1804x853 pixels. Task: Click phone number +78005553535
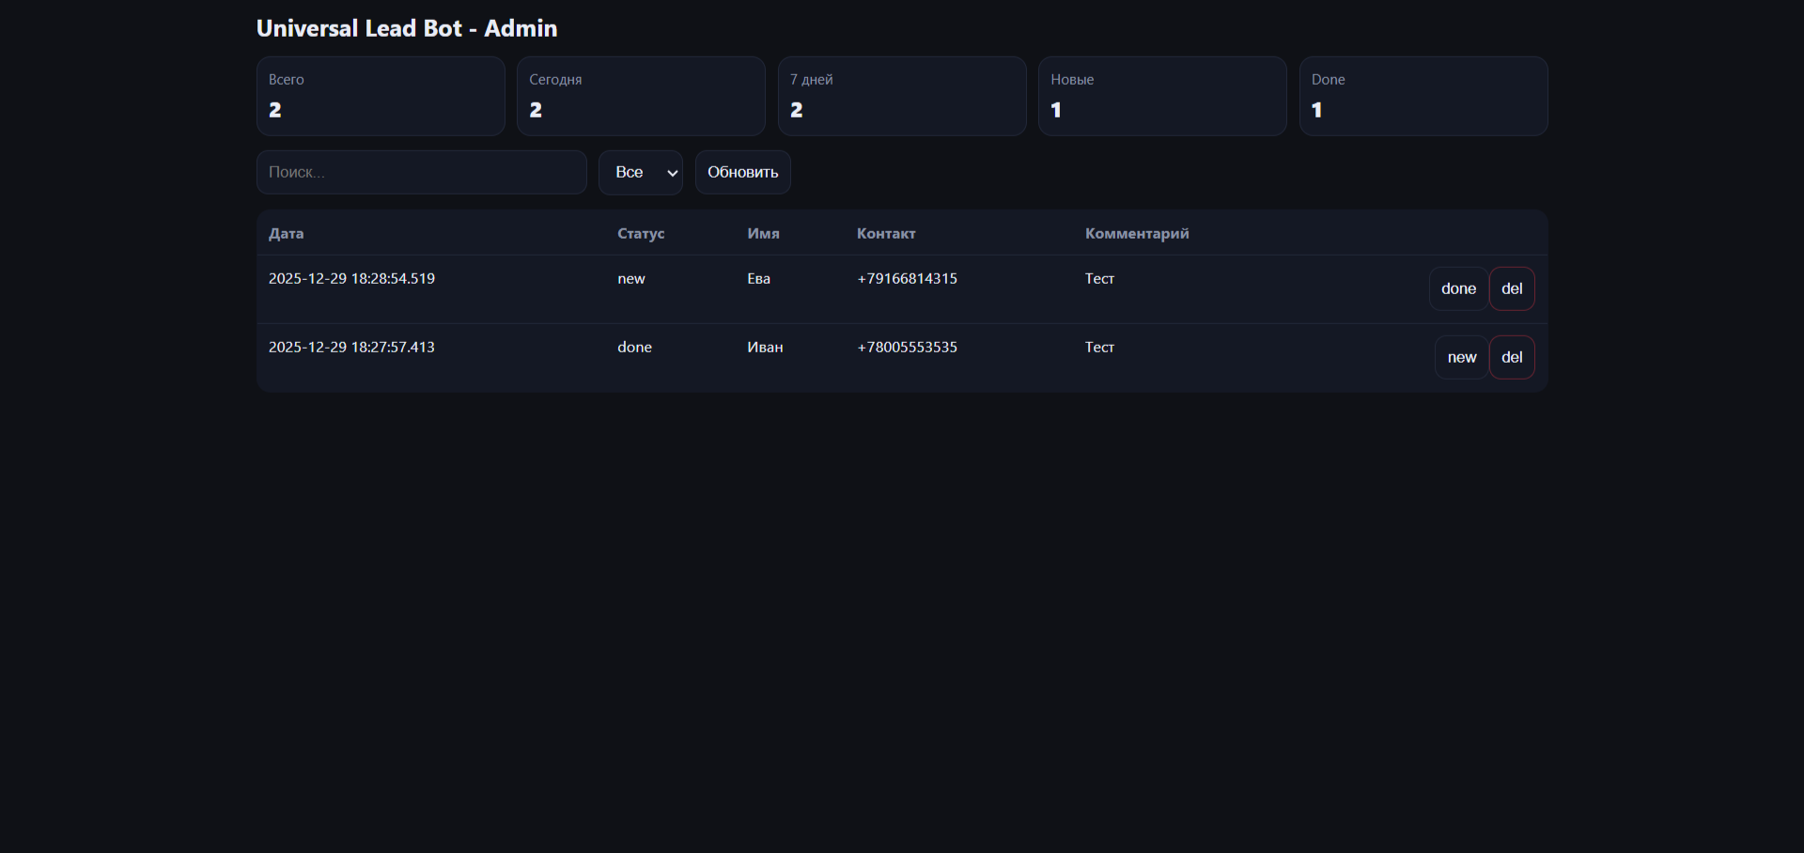coord(907,348)
